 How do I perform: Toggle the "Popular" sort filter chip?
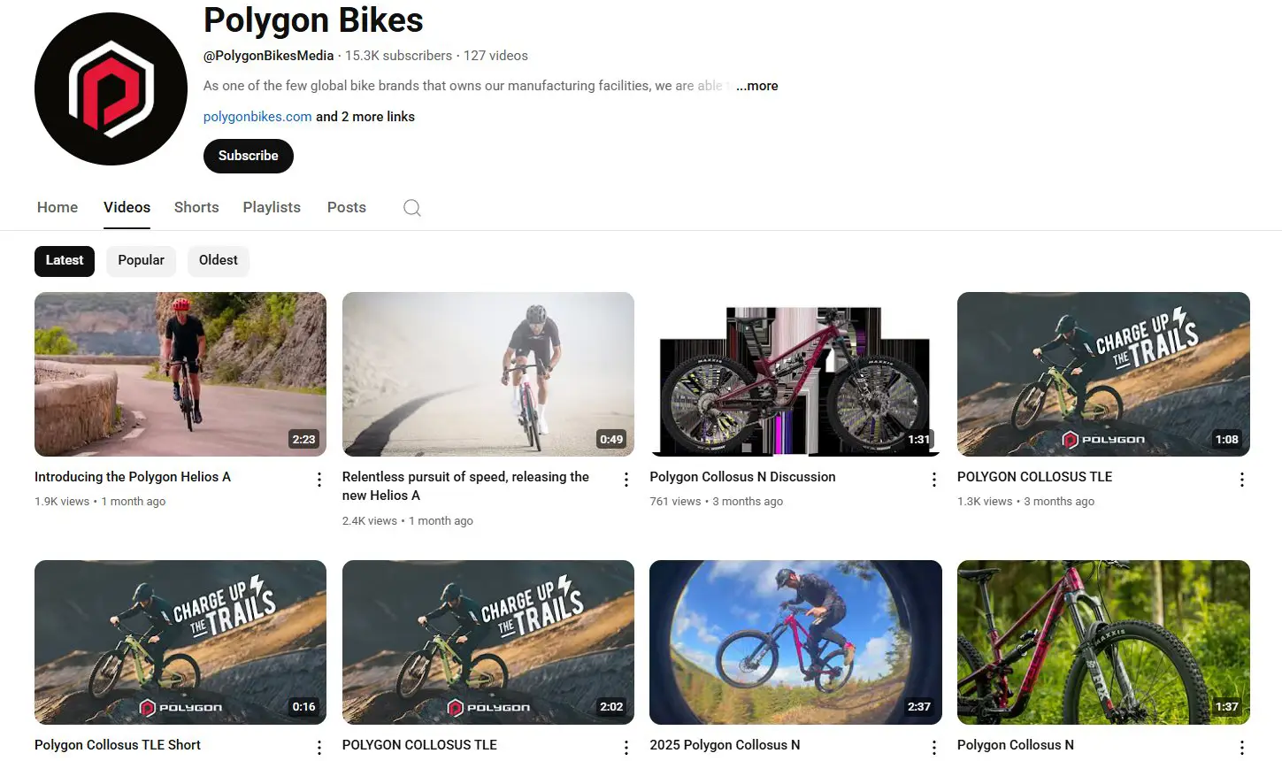point(141,260)
